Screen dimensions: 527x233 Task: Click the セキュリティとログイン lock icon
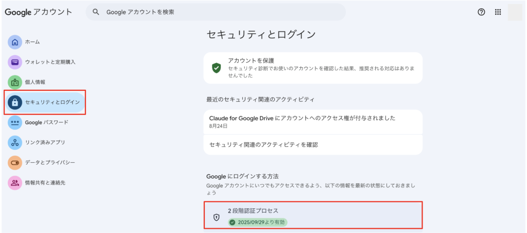coord(15,102)
